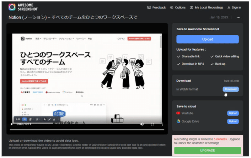Click the 0:00 / 0:11 time display
The height and width of the screenshot is (158, 251).
click(24, 124)
